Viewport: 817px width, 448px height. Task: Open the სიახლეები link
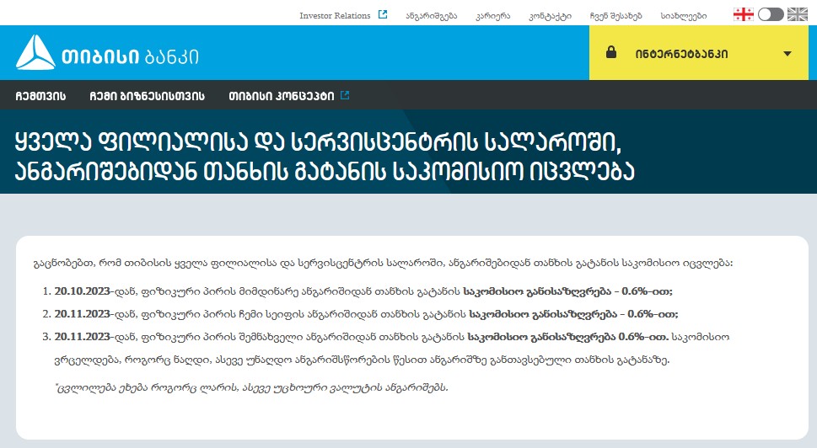coord(684,16)
